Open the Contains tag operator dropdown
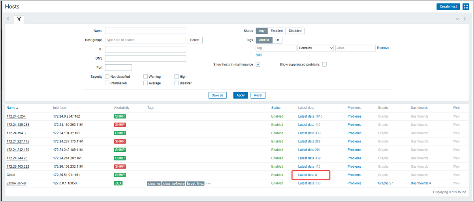This screenshot has height=202, width=474. [x=316, y=48]
